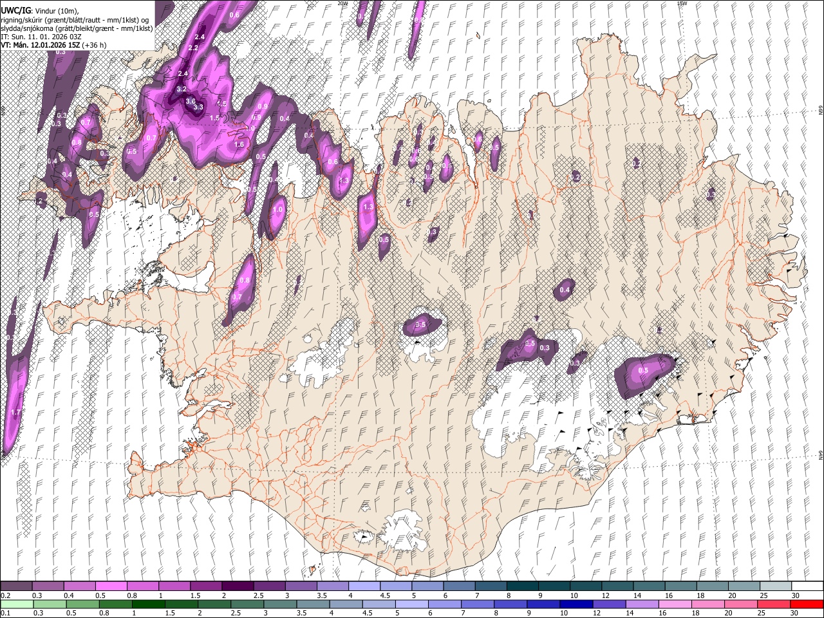The width and height of the screenshot is (824, 618).
Task: Click the 'VT: Mán. 12.01.2026 15Z' valid time
Action: pyautogui.click(x=41, y=45)
